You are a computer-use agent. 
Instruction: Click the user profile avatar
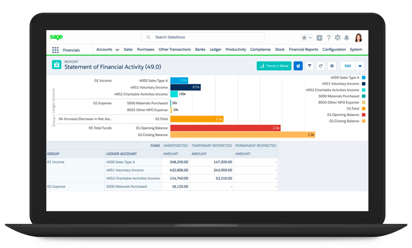358,37
